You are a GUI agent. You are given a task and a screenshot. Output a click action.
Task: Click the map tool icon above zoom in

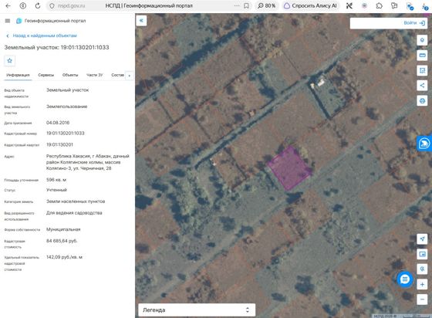coord(422,269)
